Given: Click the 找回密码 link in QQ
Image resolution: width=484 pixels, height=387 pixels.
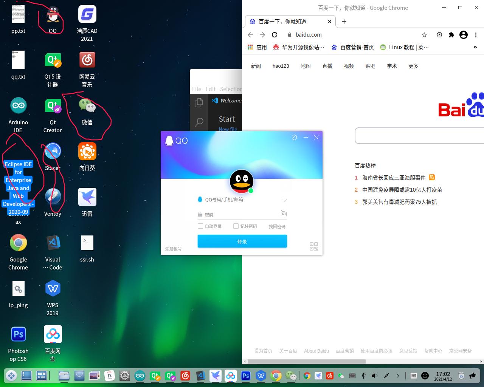Looking at the screenshot, I should (x=277, y=226).
